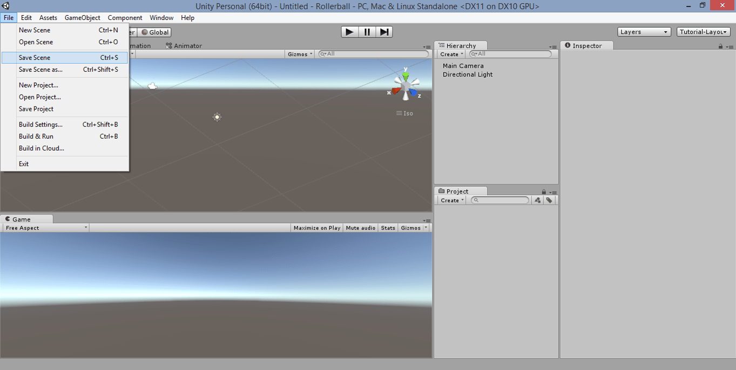
Task: Open the Hierarchy panel options menu icon
Action: [x=552, y=47]
